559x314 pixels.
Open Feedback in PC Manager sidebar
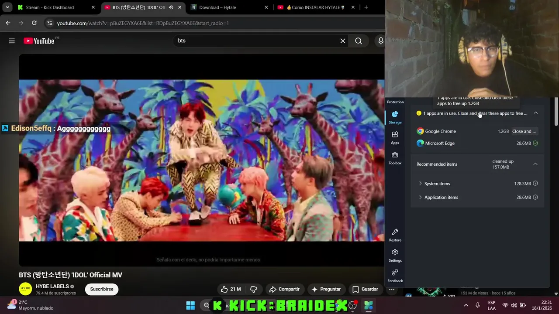point(395,276)
